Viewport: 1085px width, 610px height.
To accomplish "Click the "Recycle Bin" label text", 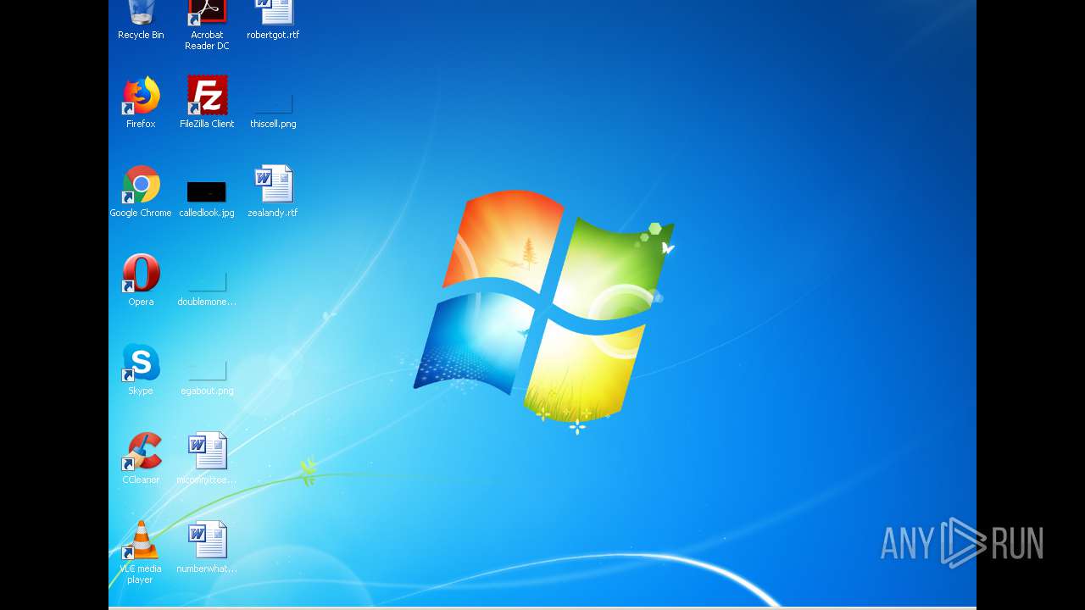I will (141, 35).
